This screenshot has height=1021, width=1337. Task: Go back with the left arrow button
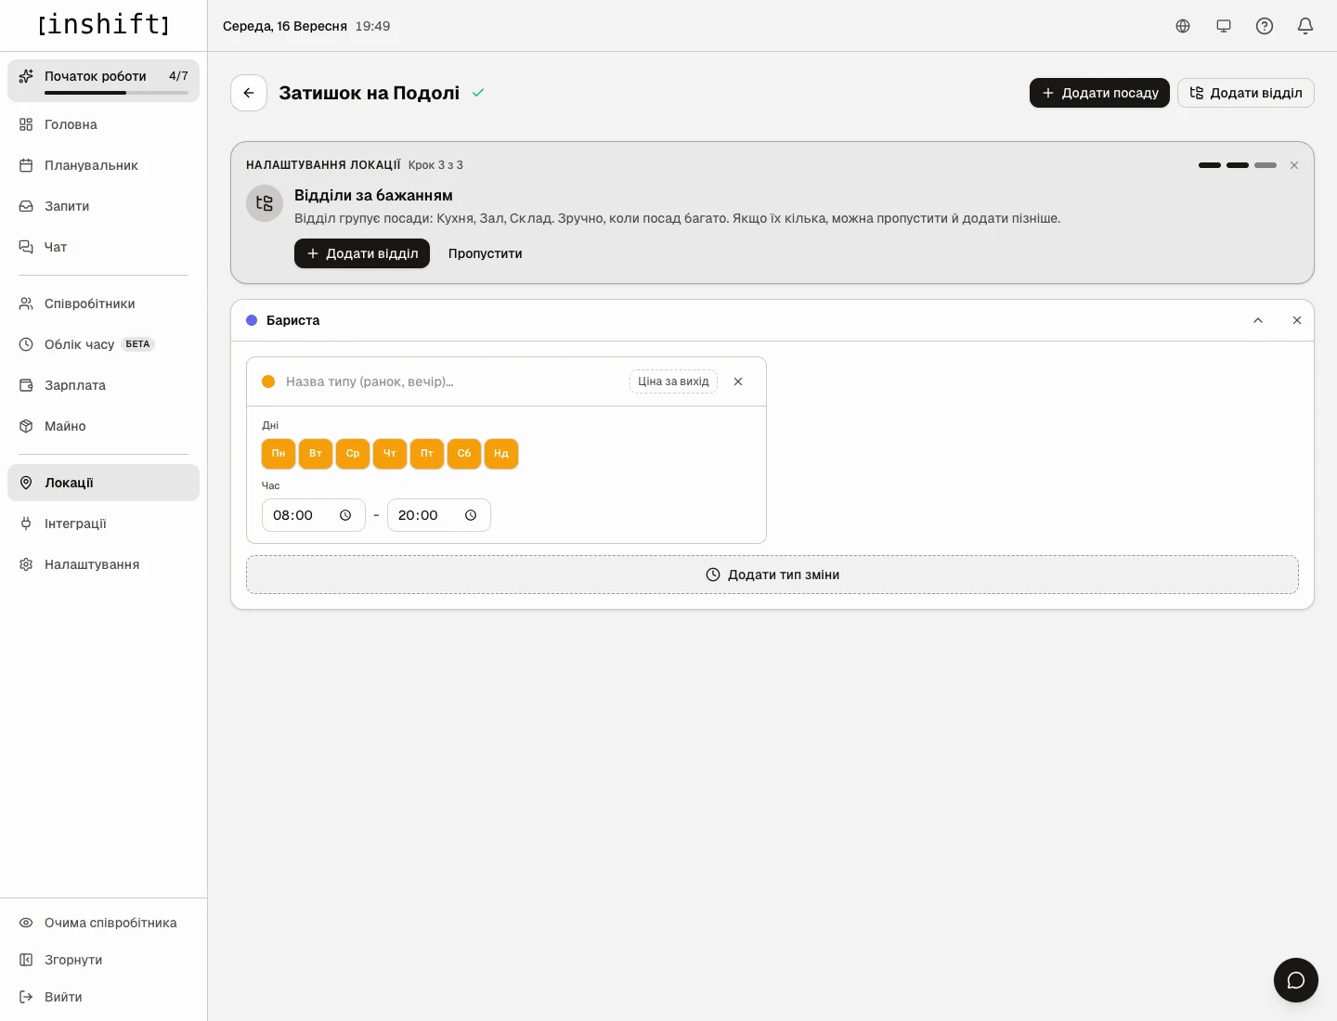(249, 93)
